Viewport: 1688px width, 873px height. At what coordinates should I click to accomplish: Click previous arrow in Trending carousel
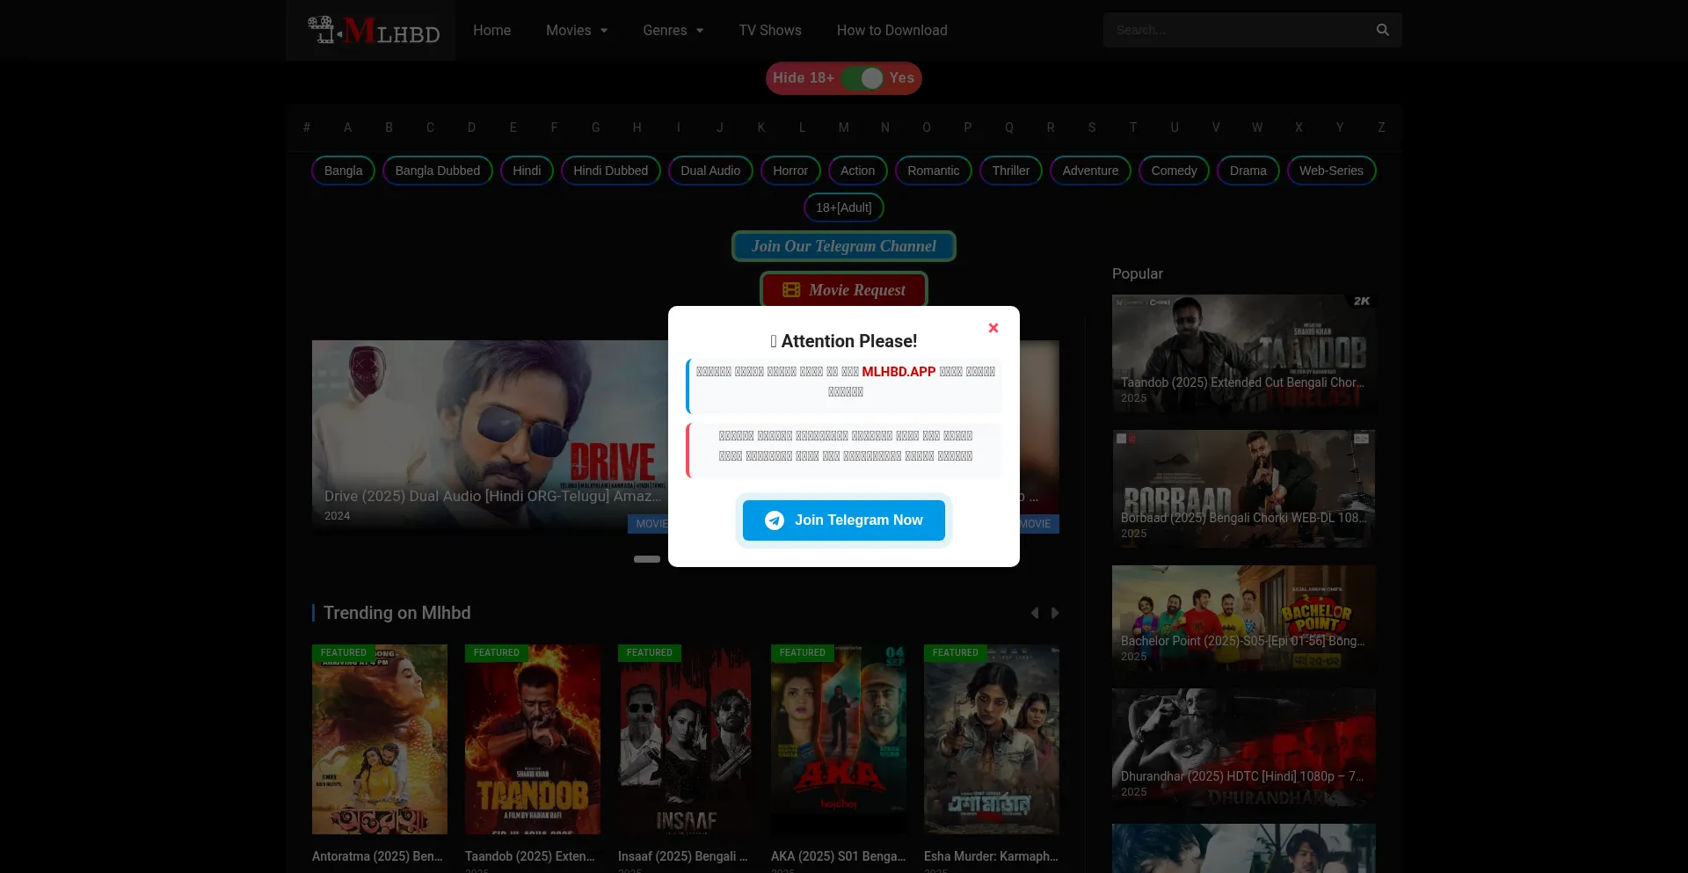coord(1035,613)
